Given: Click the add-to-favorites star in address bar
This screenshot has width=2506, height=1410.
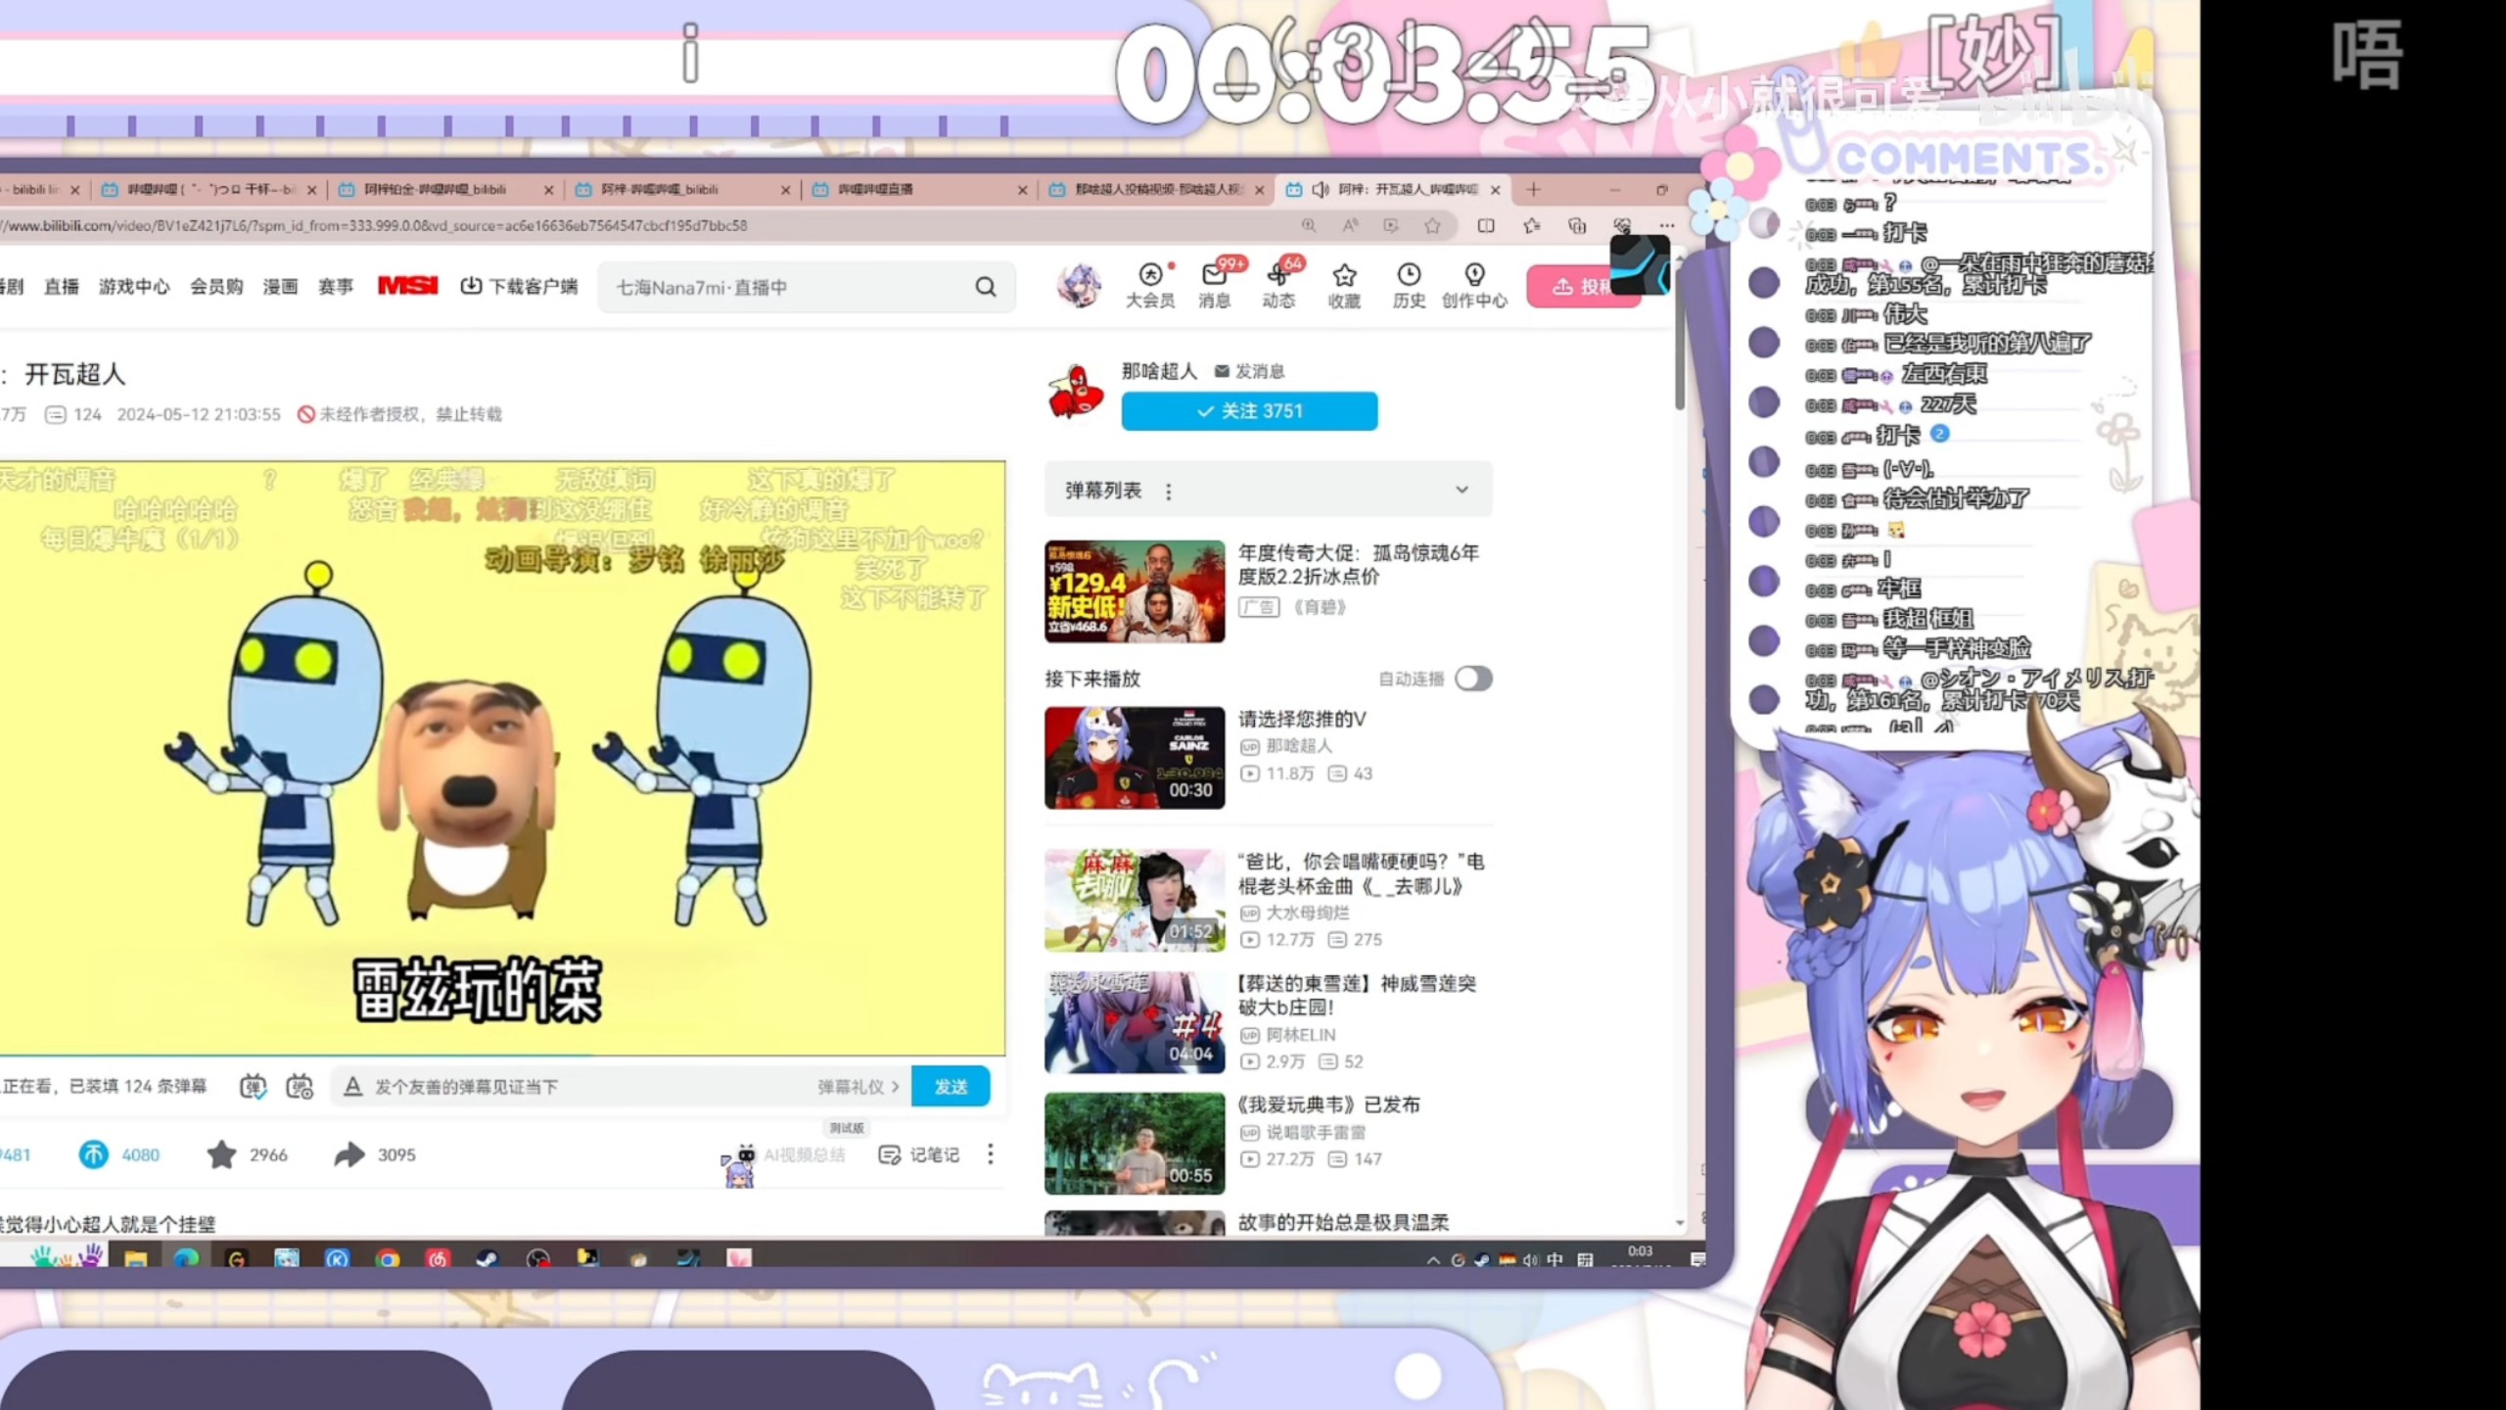Looking at the screenshot, I should [1432, 226].
